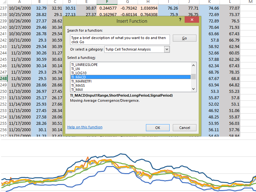The image size is (256, 192).
Task: Select TI_MASS in the function list
Action: tap(78, 85)
